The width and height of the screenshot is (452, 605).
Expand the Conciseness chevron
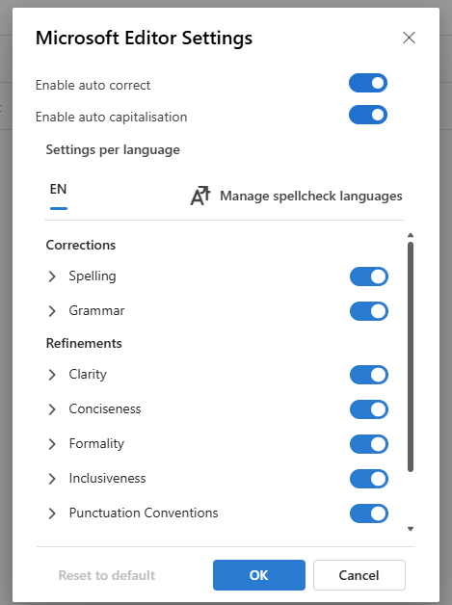tap(52, 409)
